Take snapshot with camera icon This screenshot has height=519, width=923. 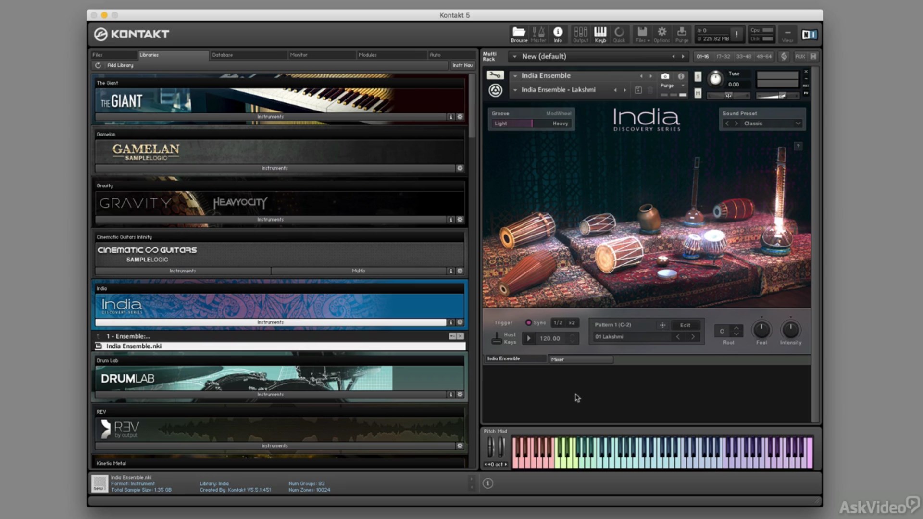tap(665, 76)
